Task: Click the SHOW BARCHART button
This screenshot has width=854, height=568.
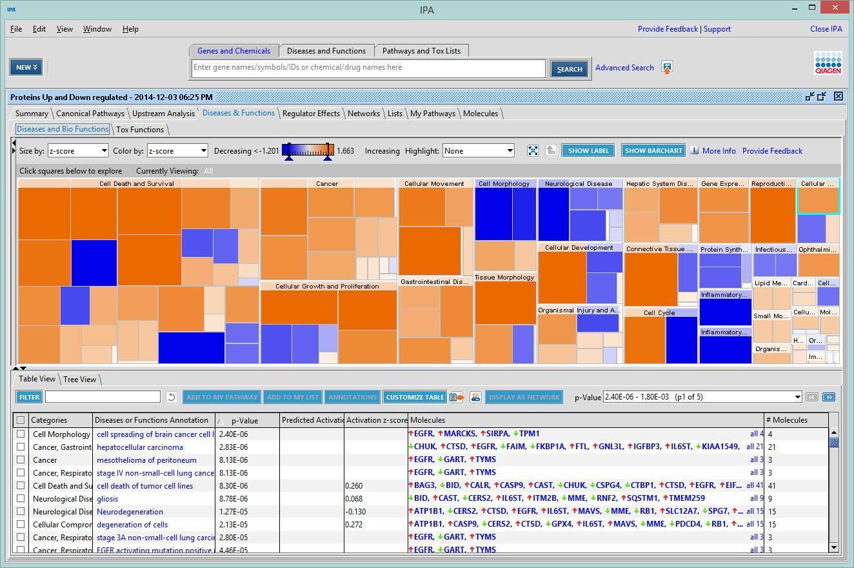Action: click(x=653, y=150)
